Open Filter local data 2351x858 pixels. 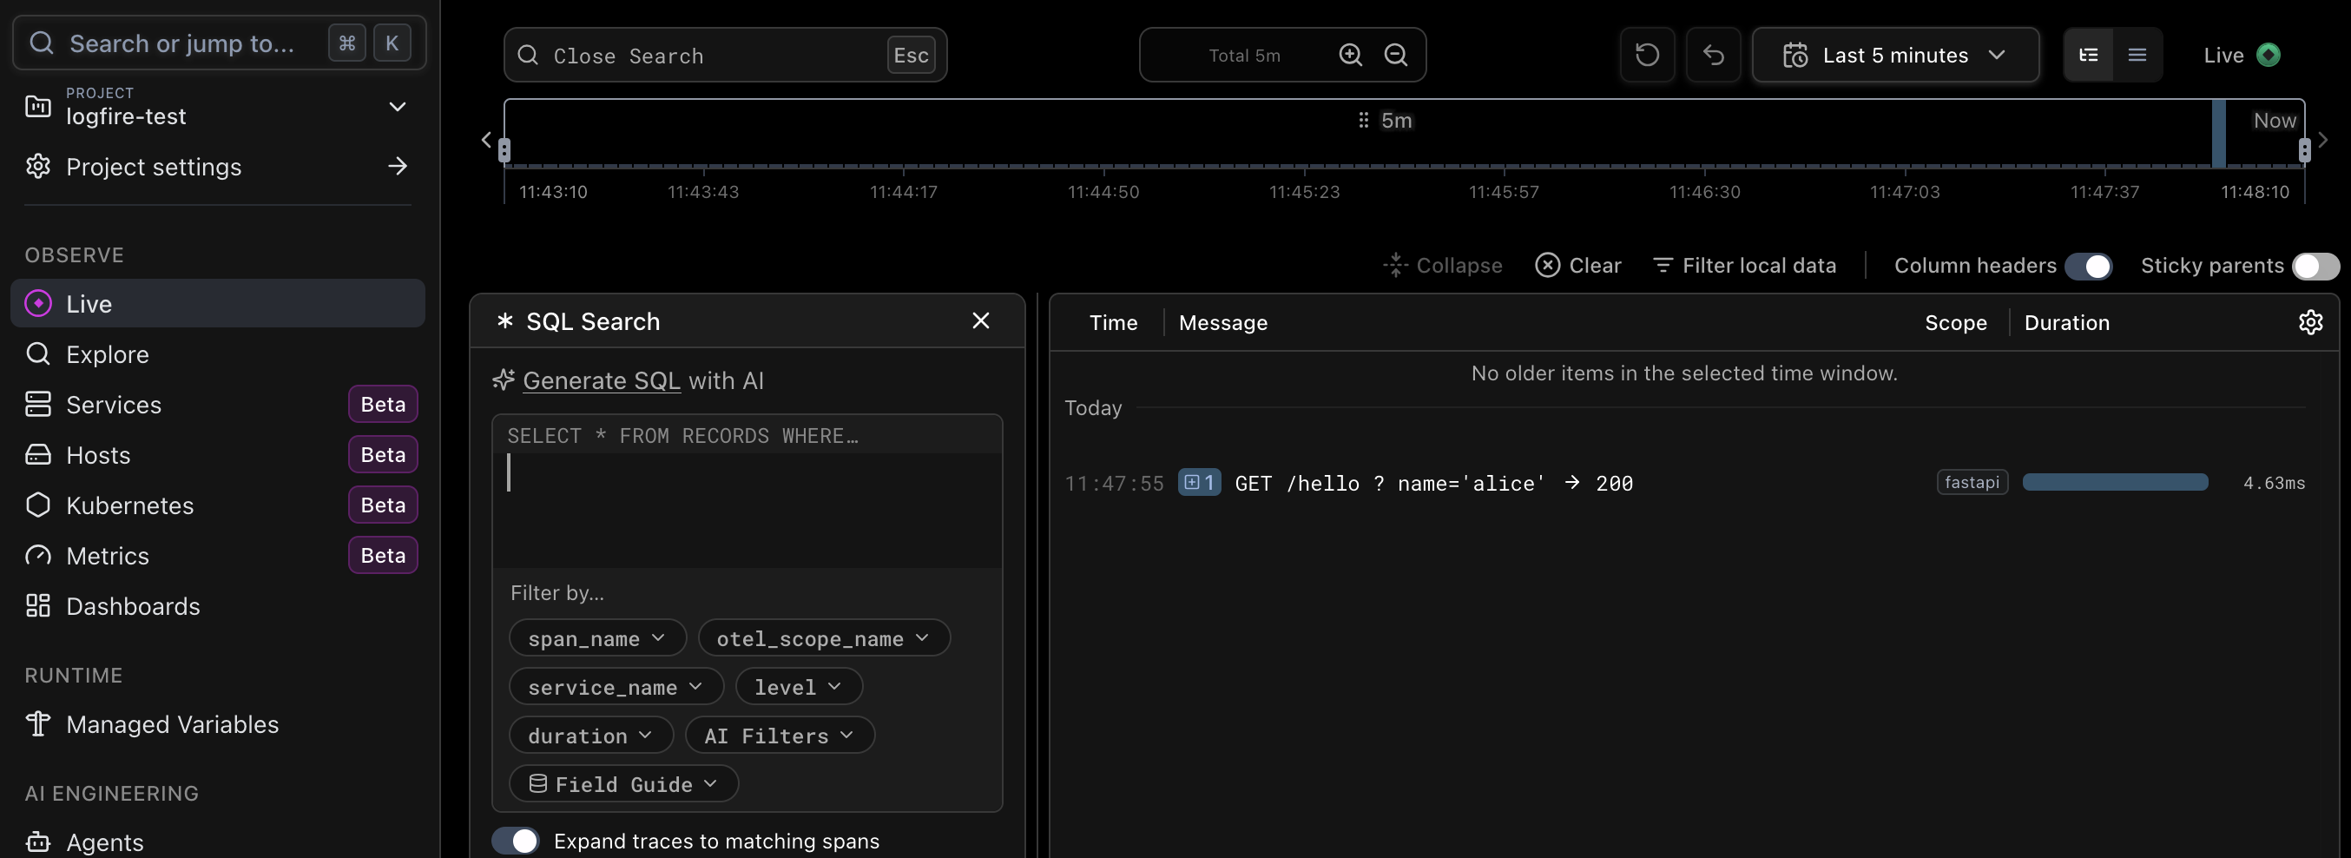pyautogui.click(x=1744, y=266)
